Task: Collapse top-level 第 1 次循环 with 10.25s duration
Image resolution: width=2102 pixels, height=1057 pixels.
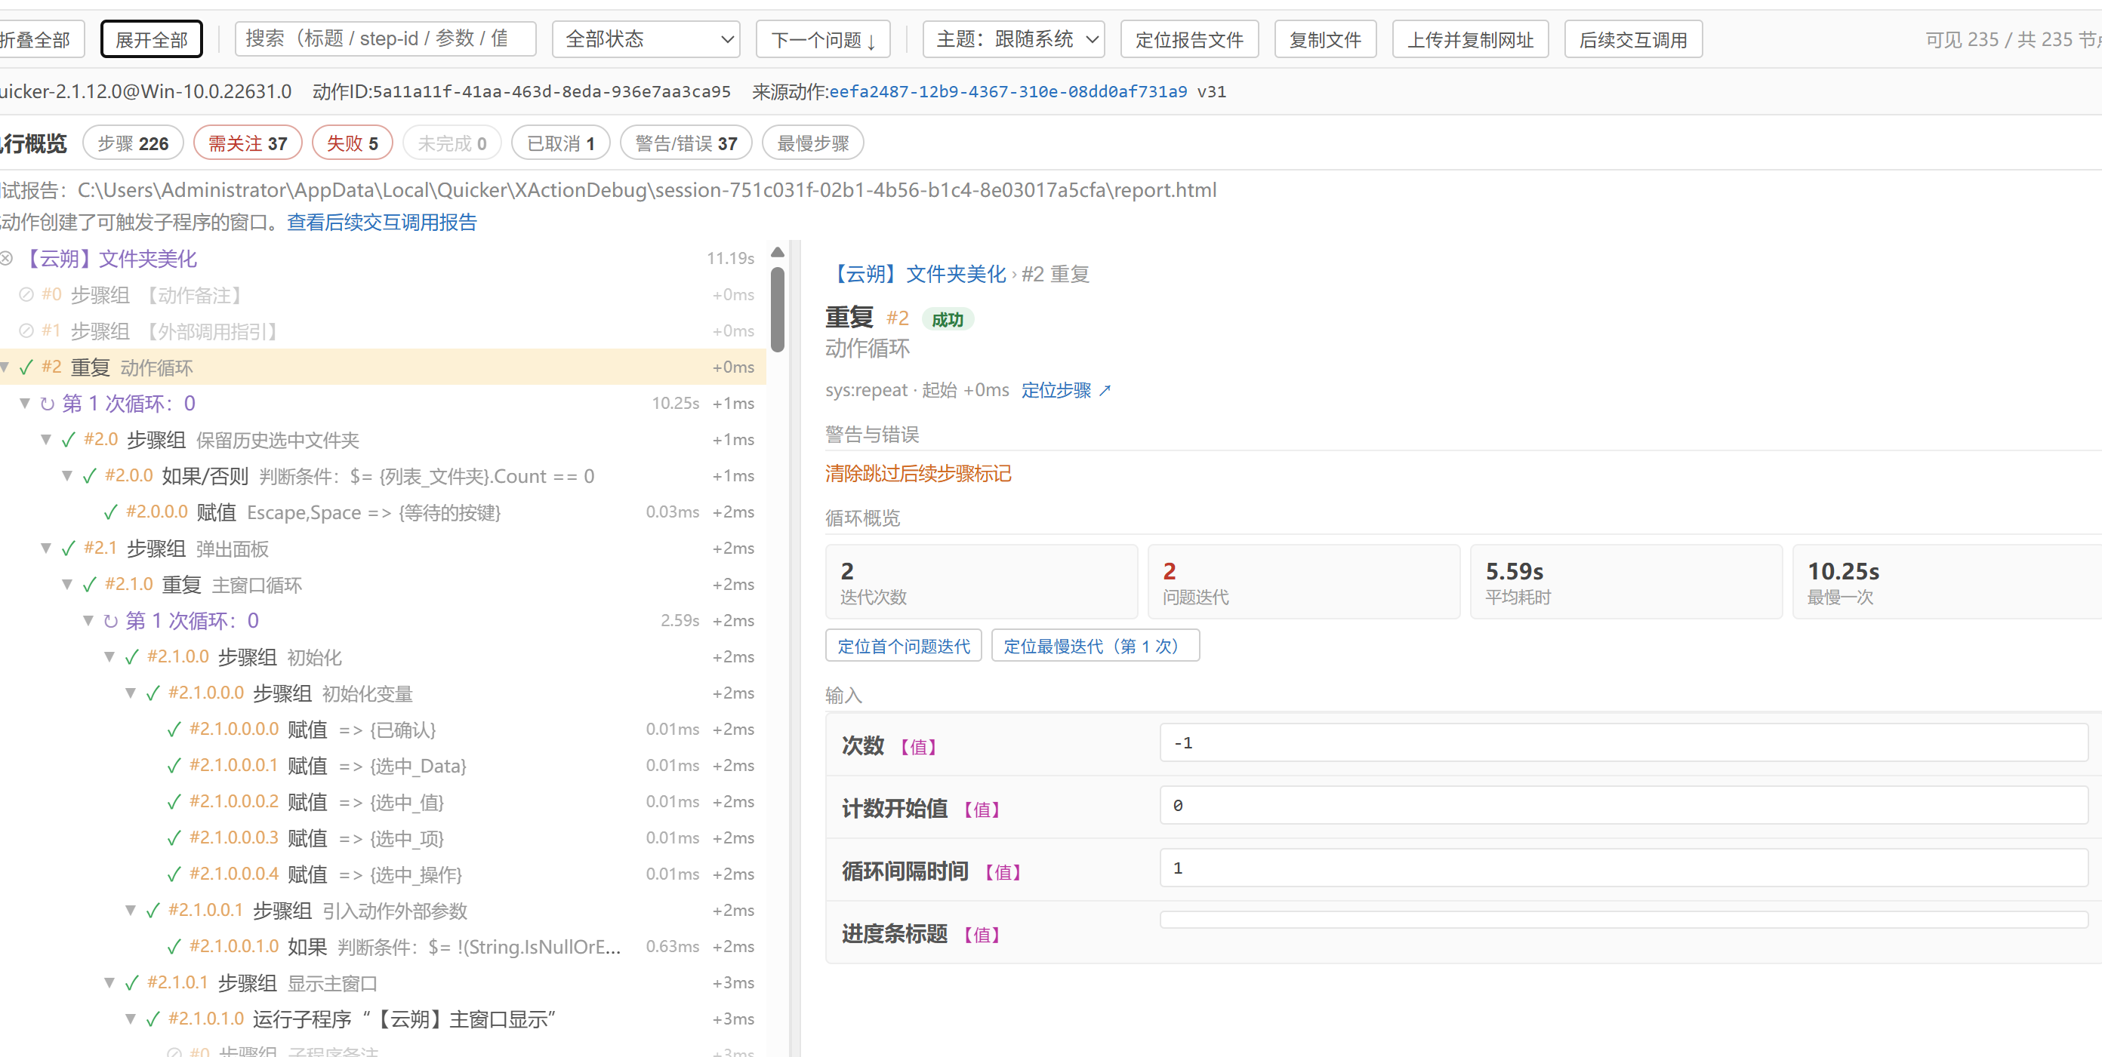Action: click(26, 403)
